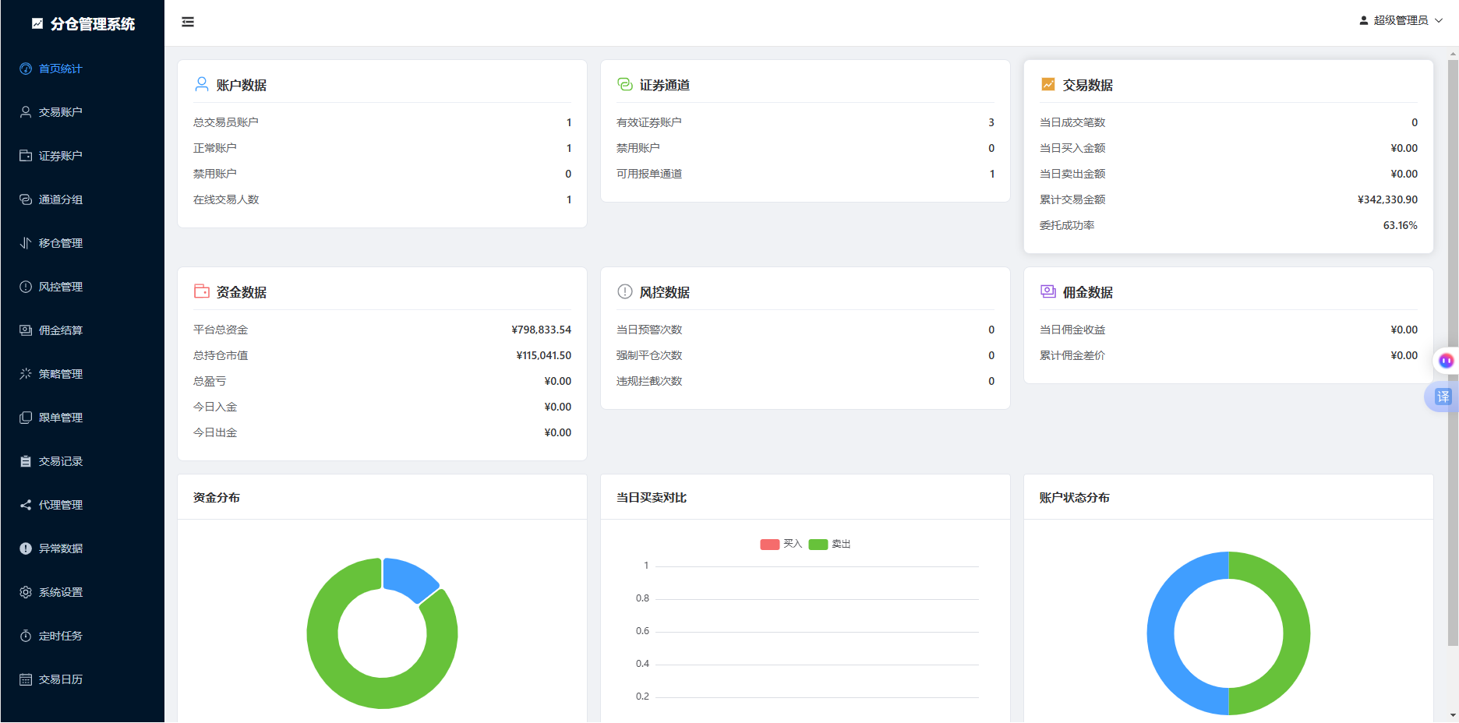Click the 风控数据 card warning icon
The width and height of the screenshot is (1459, 723).
point(625,291)
